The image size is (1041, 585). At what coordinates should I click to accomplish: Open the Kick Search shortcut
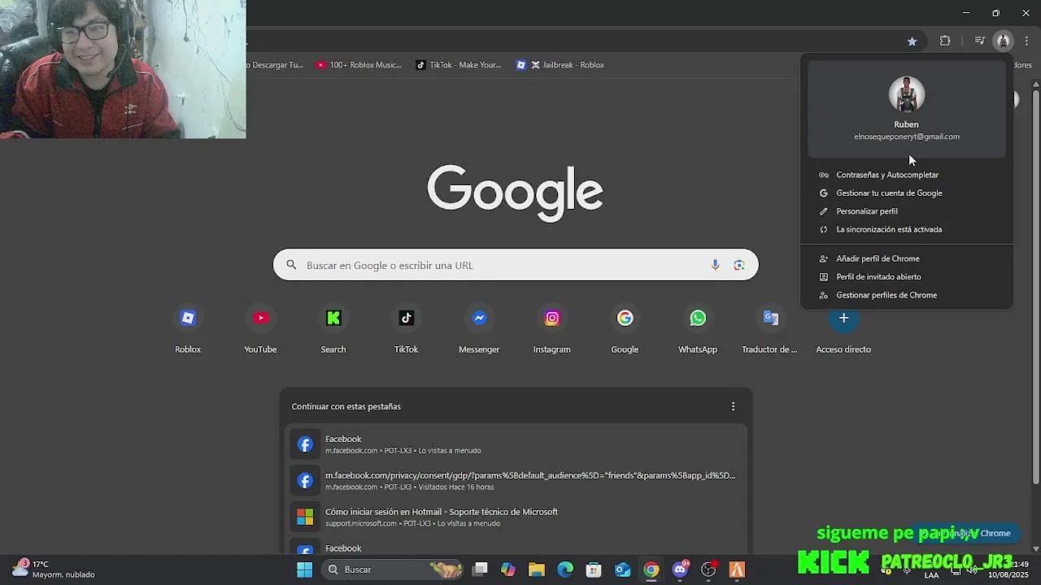(x=333, y=329)
